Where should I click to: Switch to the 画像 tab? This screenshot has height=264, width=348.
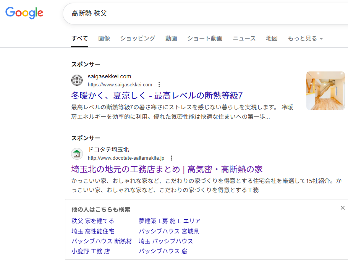point(104,39)
